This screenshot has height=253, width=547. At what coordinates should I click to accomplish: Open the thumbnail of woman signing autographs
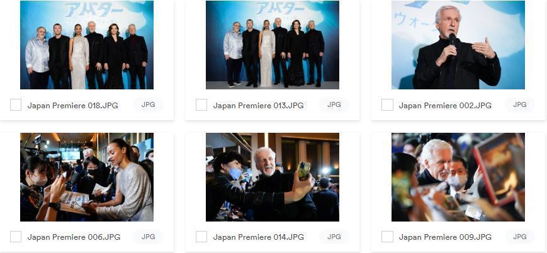coord(87,177)
